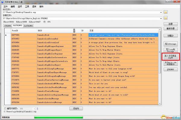The width and height of the screenshot is (181, 120).
Task: Click text 'Which kind of blunt do you want to wrap?'
Action: 108,72
